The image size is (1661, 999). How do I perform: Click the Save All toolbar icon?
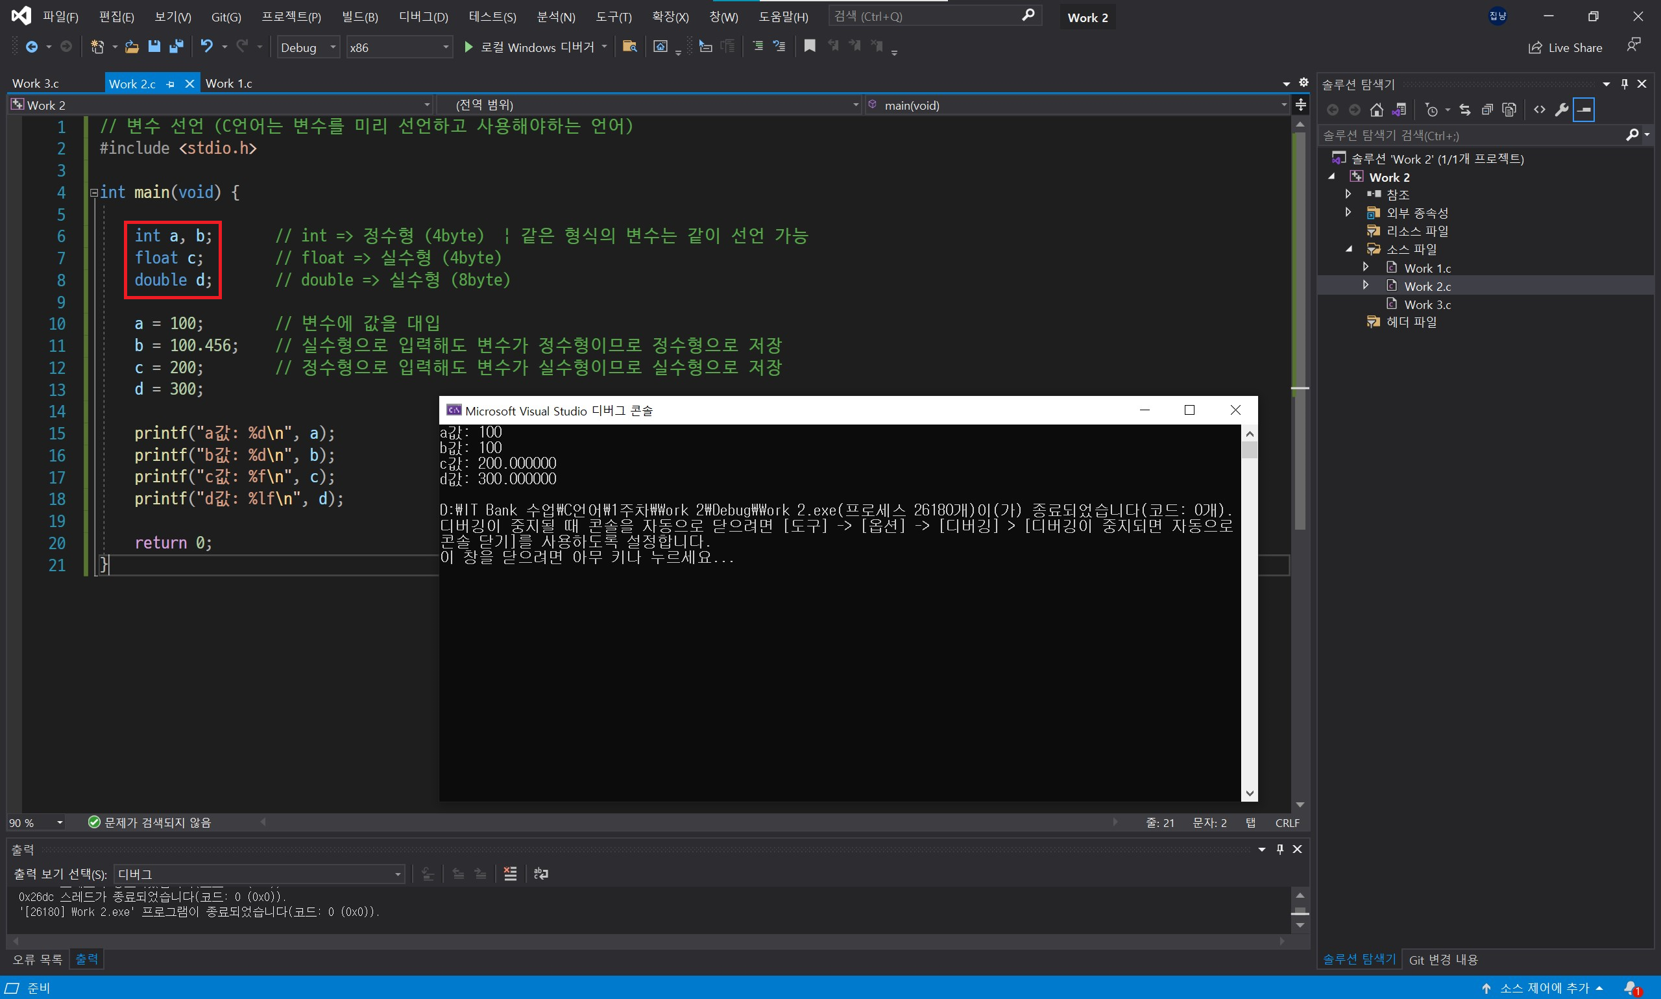[x=176, y=47]
